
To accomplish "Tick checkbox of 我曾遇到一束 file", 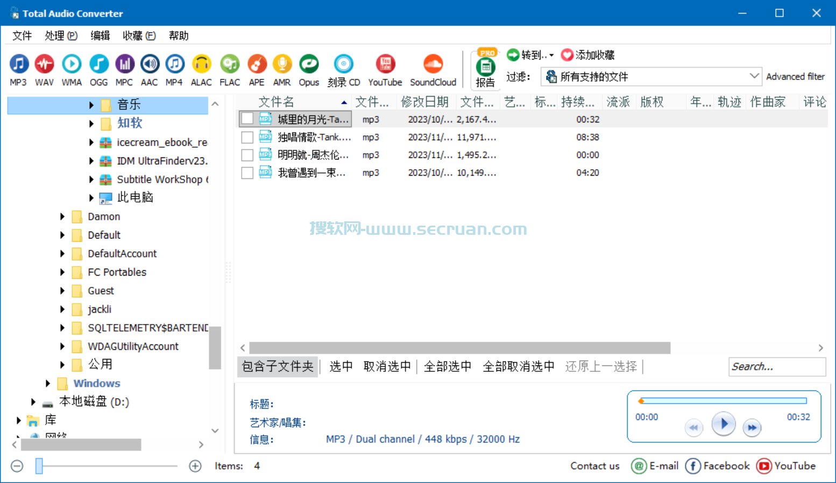I will [247, 172].
